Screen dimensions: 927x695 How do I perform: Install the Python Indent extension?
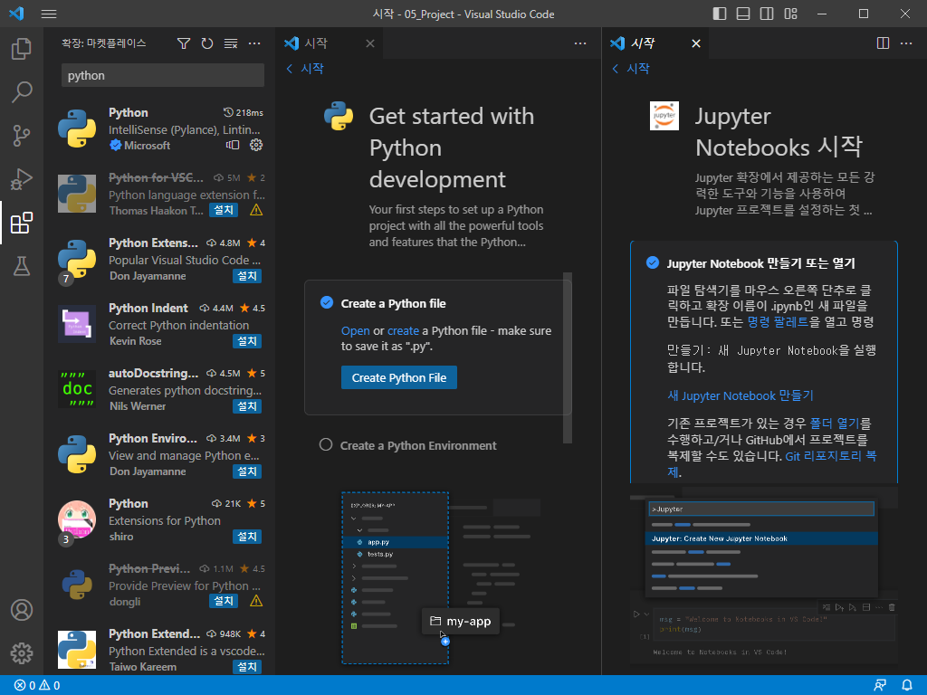point(247,341)
